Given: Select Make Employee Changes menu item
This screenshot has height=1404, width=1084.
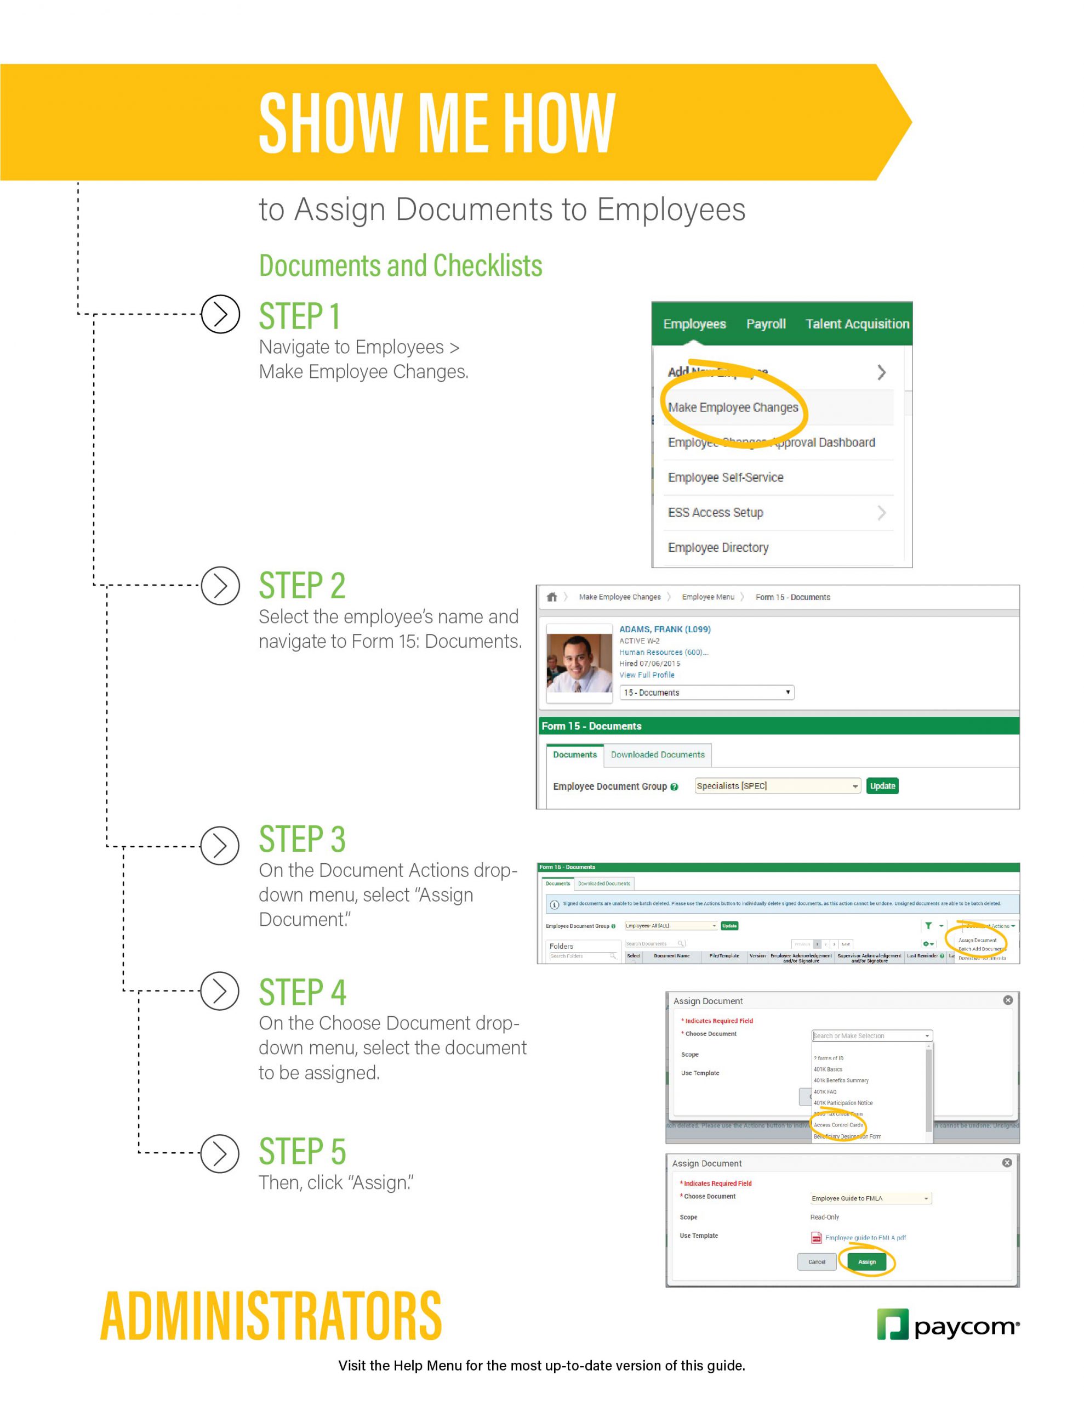Looking at the screenshot, I should coord(733,407).
